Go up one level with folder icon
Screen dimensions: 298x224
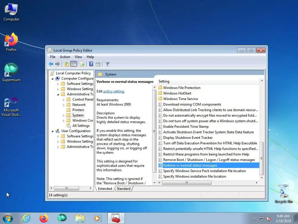(x=67, y=64)
